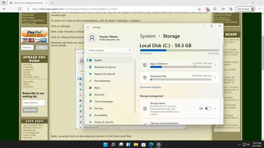The height and width of the screenshot is (148, 264).
Task: Click Apps & features usage bar
Action: tap(181, 67)
